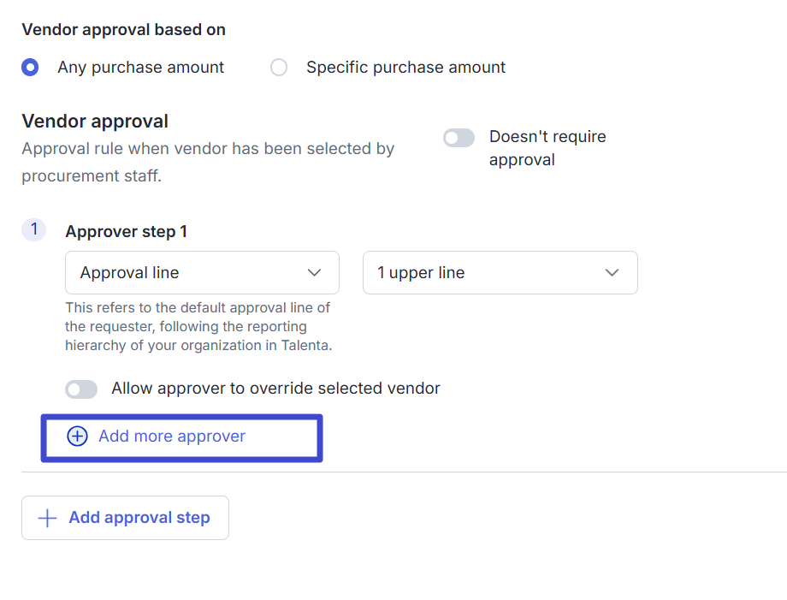
Task: Click the Approver step 1 heading
Action: tap(126, 231)
